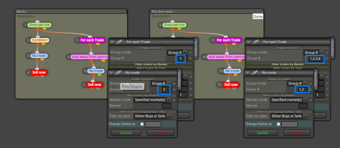
Task: Pin the For each Trade dialog with Group # 1,2,3,4
Action: 256,42
